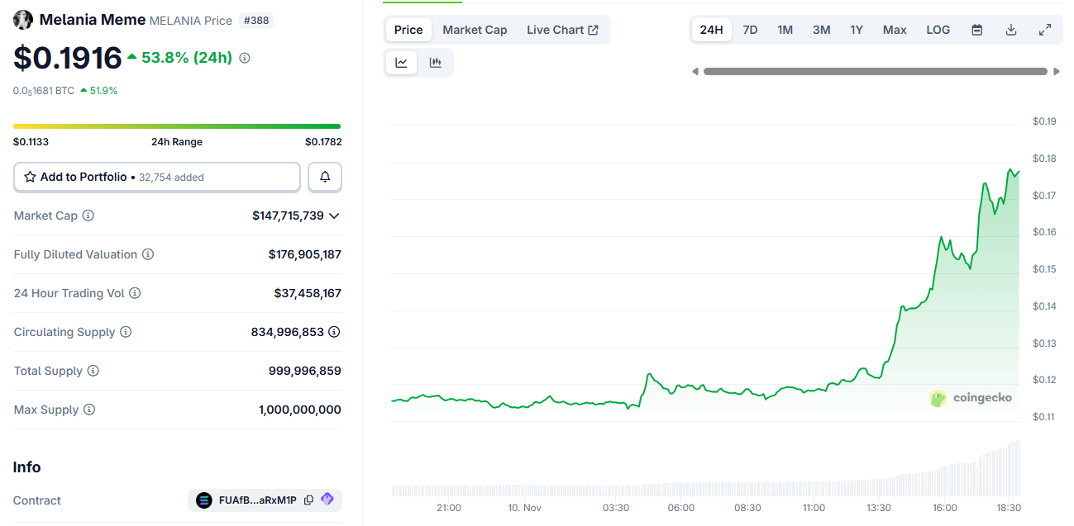Switch to the Market Cap tab

pos(475,30)
